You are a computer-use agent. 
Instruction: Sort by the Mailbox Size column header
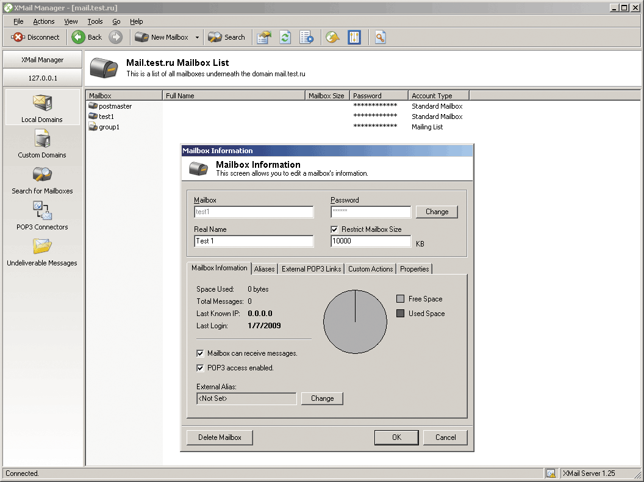[327, 95]
